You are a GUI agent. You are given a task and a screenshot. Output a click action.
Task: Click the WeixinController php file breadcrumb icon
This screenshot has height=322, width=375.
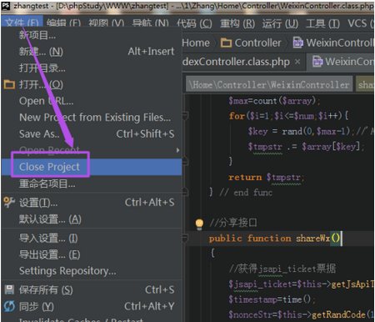[297, 43]
